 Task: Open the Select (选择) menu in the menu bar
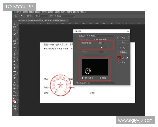coord(50,12)
